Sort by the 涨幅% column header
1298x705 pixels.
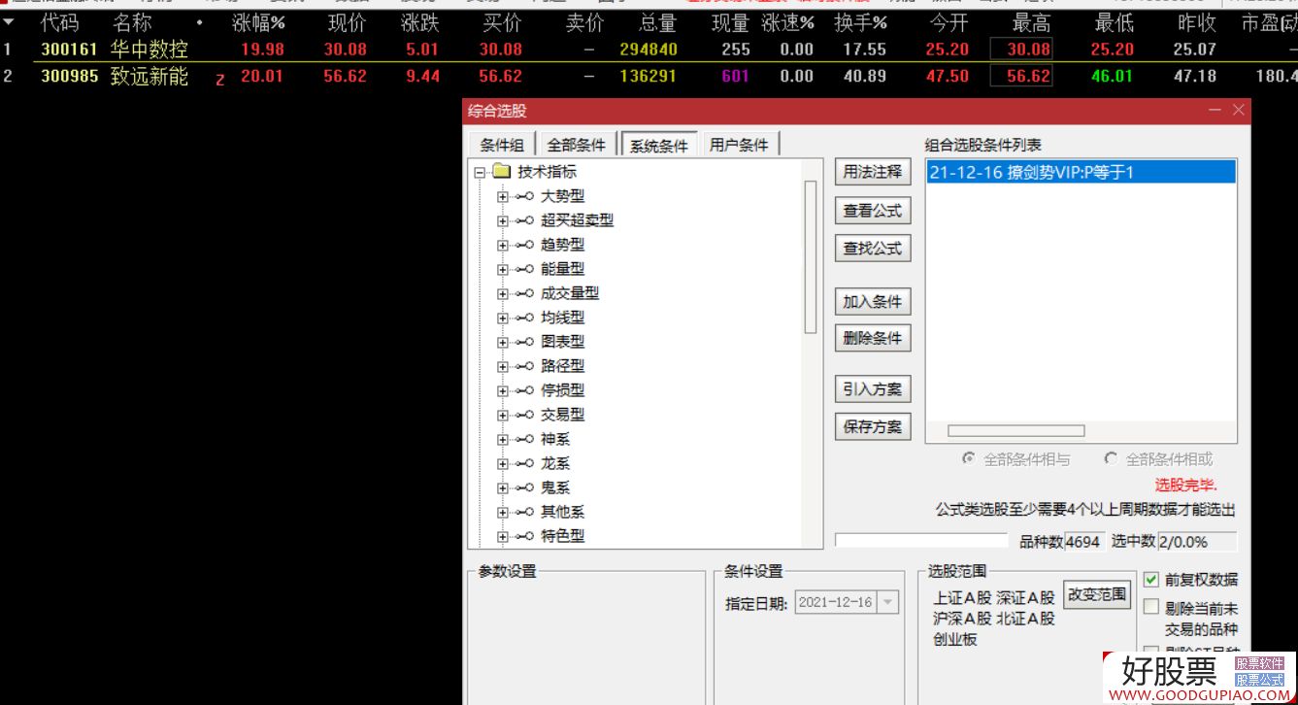[x=258, y=22]
